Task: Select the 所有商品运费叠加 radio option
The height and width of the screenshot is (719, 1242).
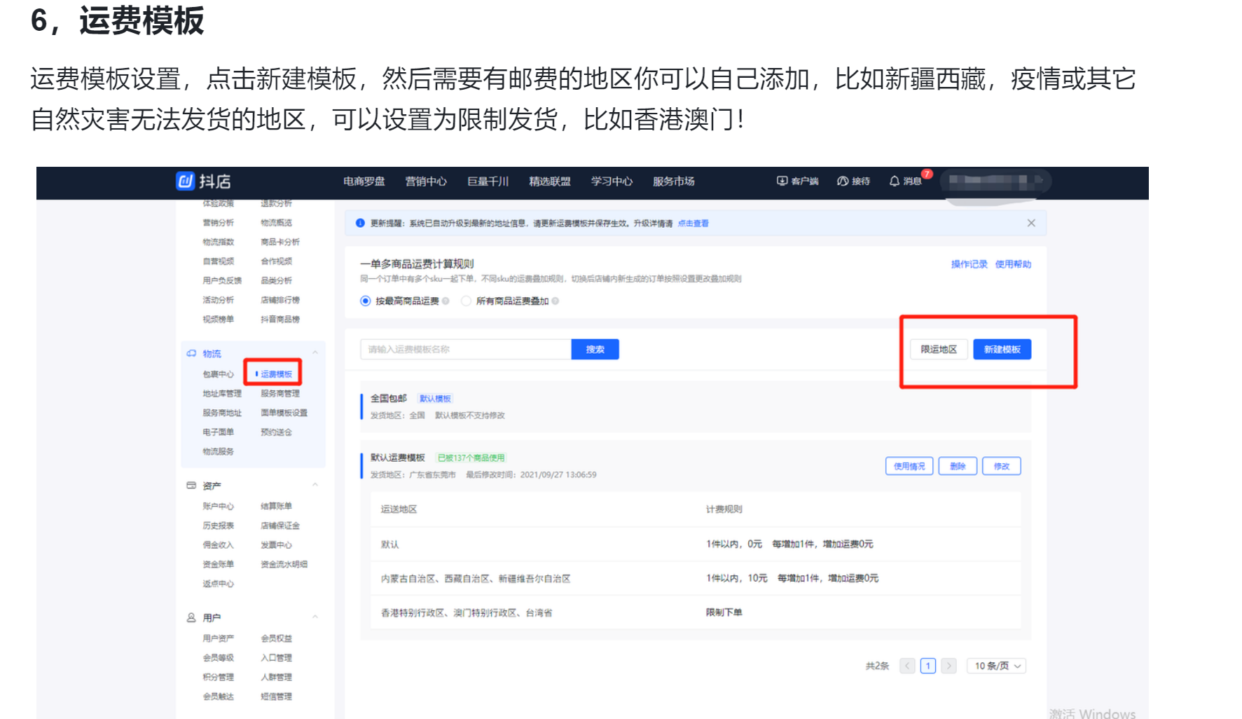Action: click(x=466, y=301)
